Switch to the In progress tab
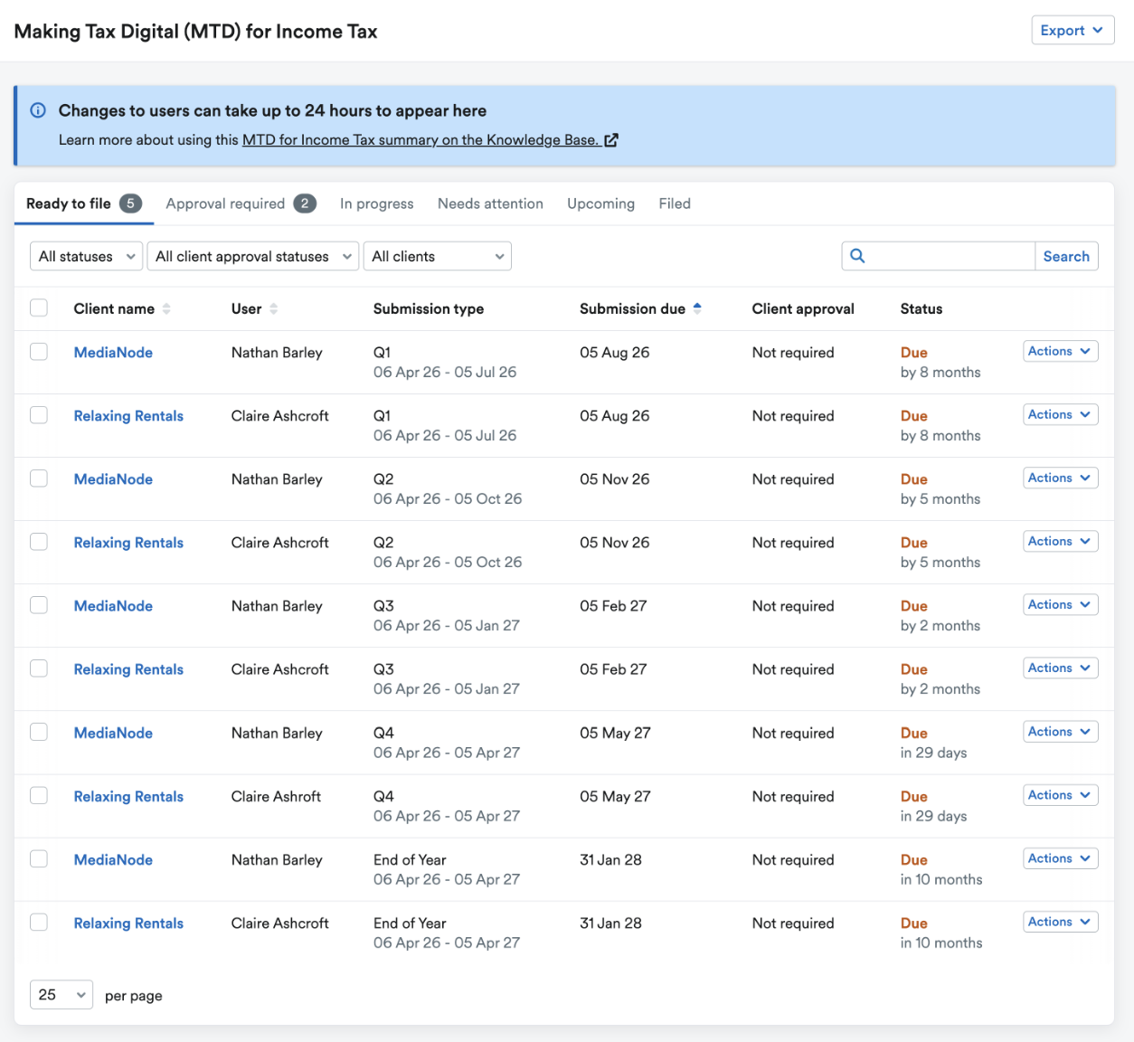This screenshot has width=1134, height=1042. click(x=376, y=204)
